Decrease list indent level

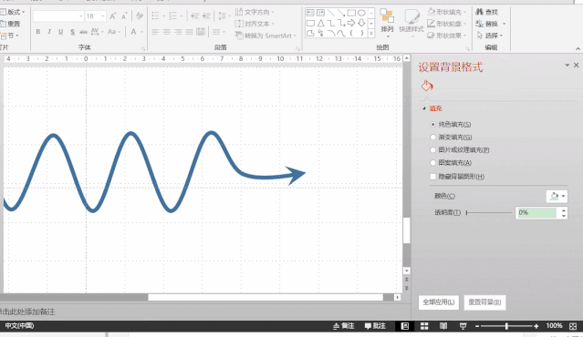[195, 16]
